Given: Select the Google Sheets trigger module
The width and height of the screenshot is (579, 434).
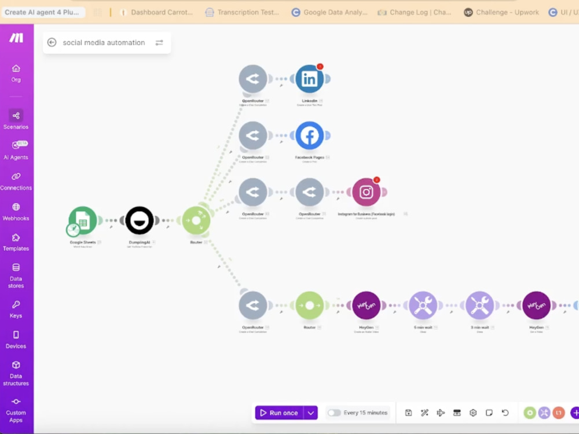Looking at the screenshot, I should point(83,220).
